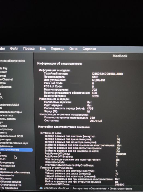Select WWAN in the sidebar
Screen dimensions: 143x192
pos(4,156)
